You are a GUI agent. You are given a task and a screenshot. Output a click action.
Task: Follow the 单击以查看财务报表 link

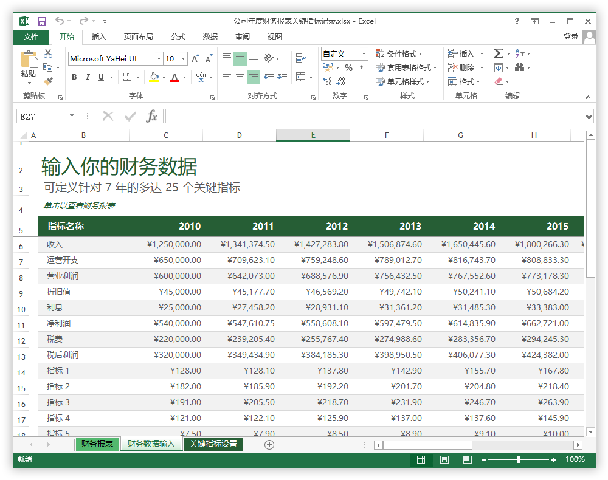(80, 205)
